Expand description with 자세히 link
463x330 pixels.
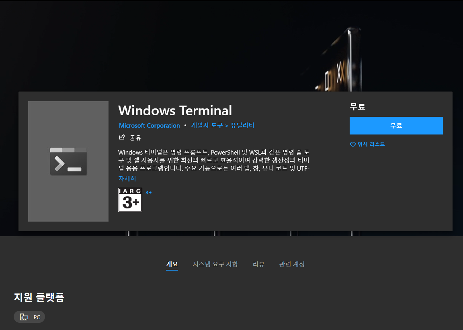pyautogui.click(x=127, y=178)
